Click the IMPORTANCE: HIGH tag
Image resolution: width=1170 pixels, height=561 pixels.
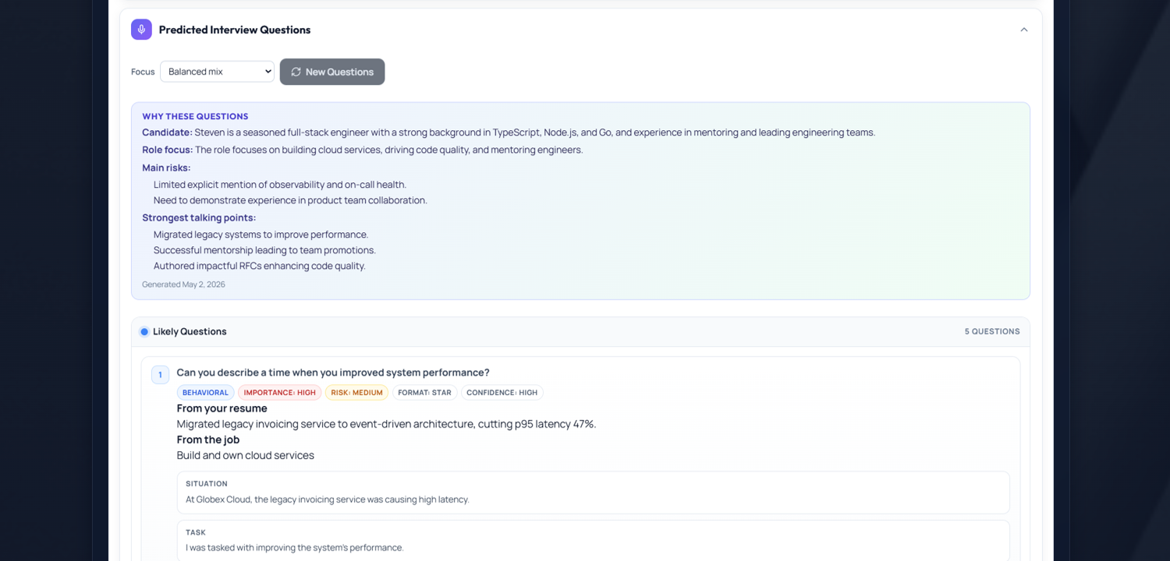[280, 393]
